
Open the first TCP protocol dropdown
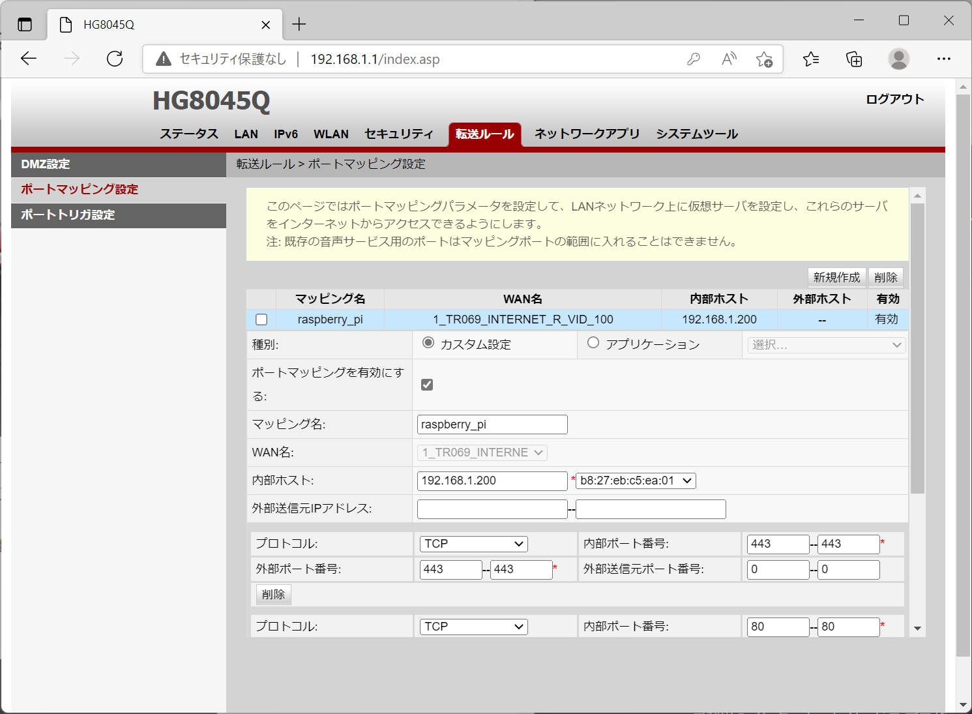pos(474,544)
